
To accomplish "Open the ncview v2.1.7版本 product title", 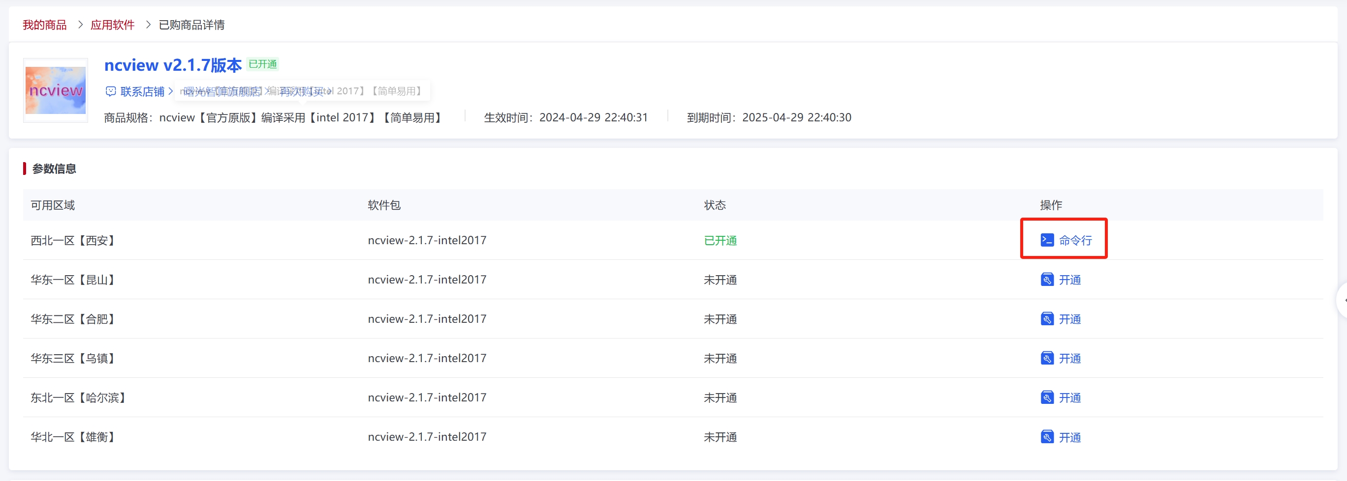I will [x=173, y=65].
